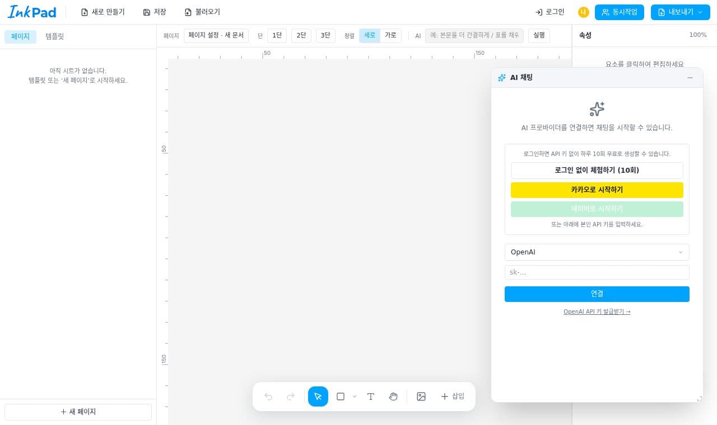The height and width of the screenshot is (425, 717).
Task: Open the OpenAI provider dropdown
Action: [x=597, y=252]
